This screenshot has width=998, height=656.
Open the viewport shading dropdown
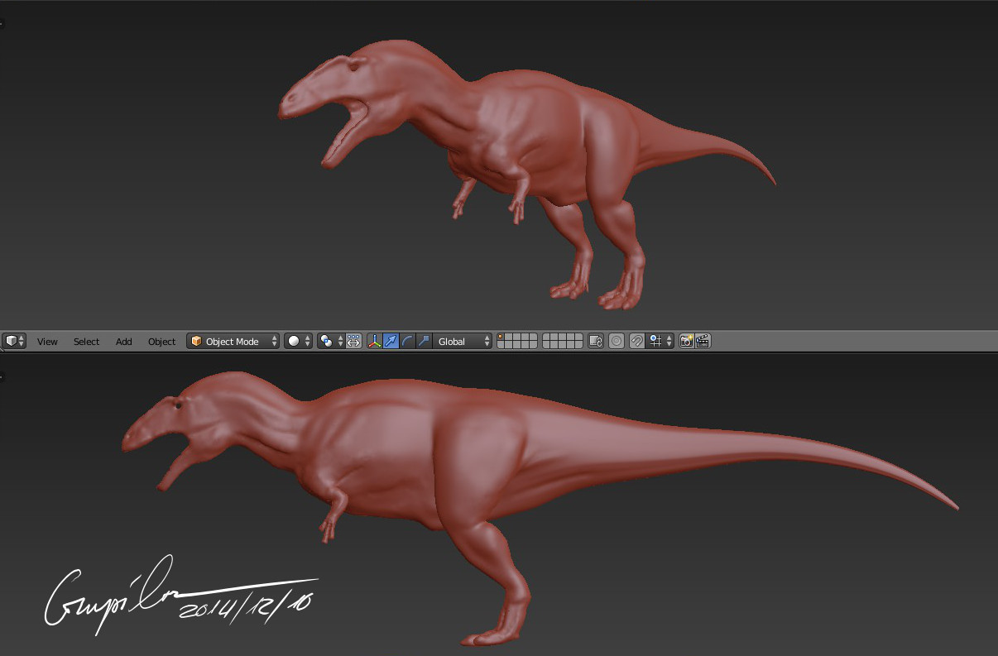coord(295,341)
